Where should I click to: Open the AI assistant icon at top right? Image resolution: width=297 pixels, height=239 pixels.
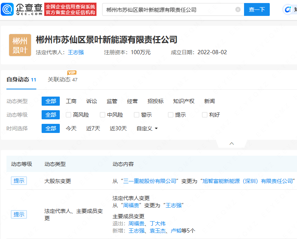tap(288, 9)
